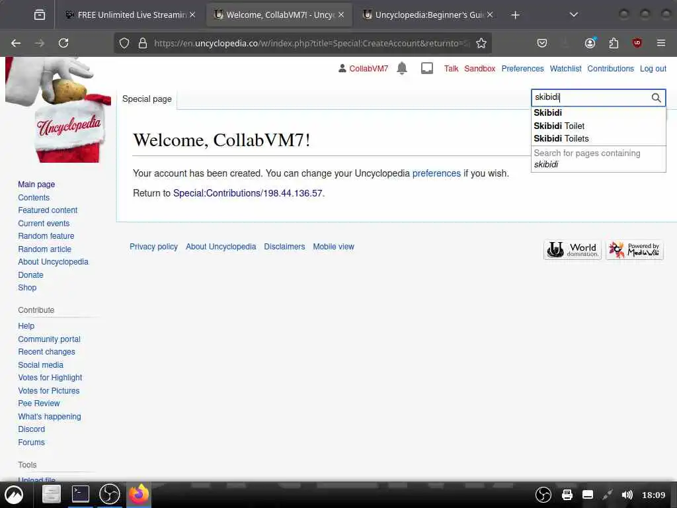Expand the list-all-tabs chevron
The width and height of the screenshot is (677, 508).
coord(573,15)
